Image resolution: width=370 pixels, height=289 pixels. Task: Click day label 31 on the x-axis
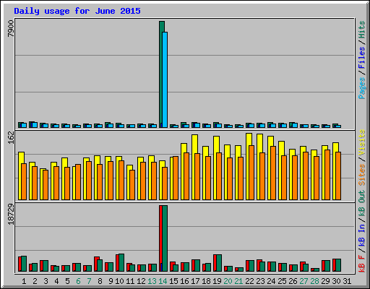tap(347, 281)
